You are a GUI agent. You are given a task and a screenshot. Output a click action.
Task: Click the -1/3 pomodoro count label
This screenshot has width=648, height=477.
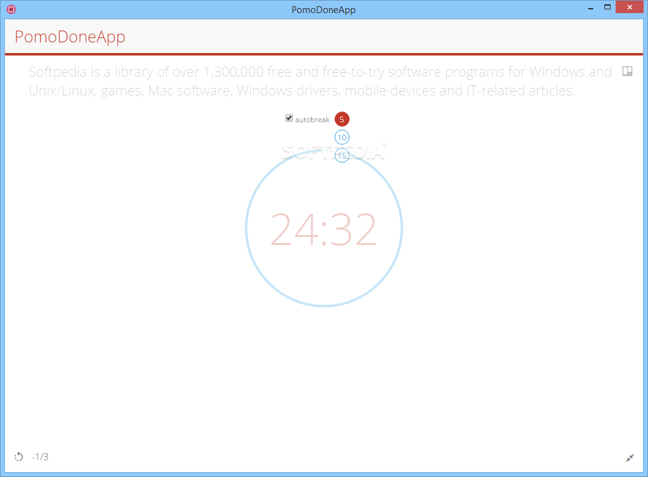[x=40, y=456]
